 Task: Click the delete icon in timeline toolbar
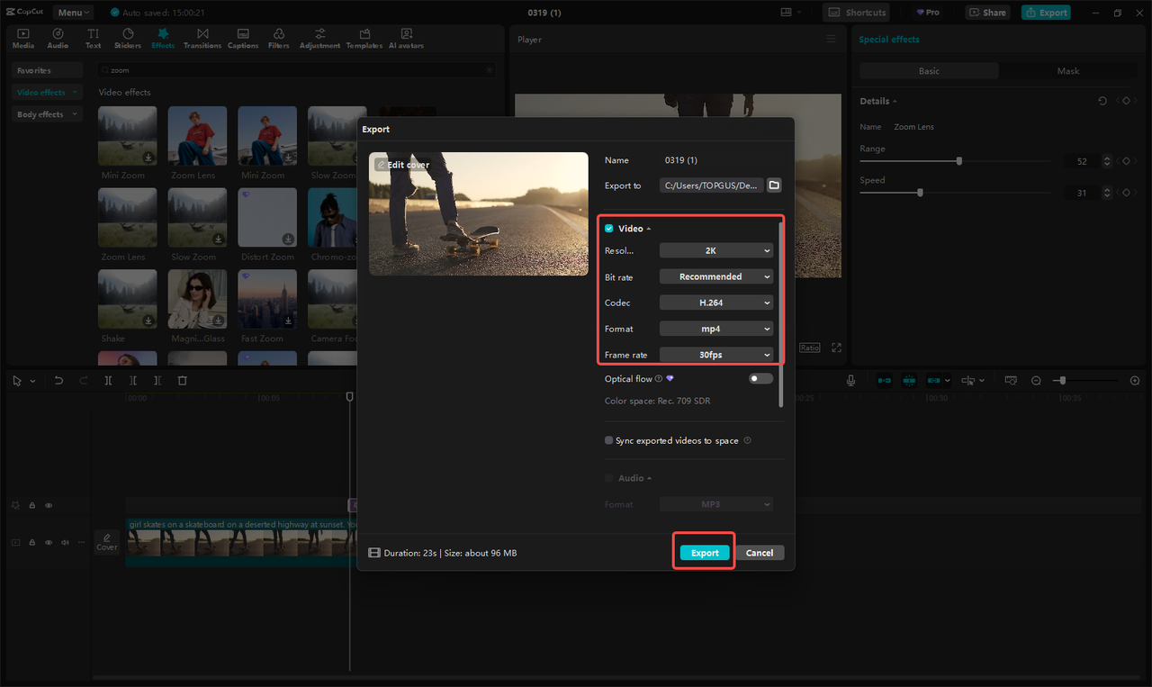click(x=182, y=380)
